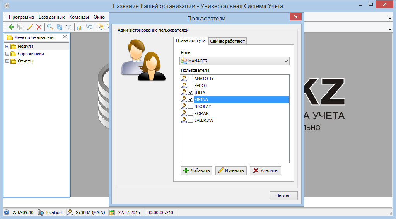The height and width of the screenshot is (219, 396).
Task: Click the magnifying glass search icon
Action: (x=50, y=27)
